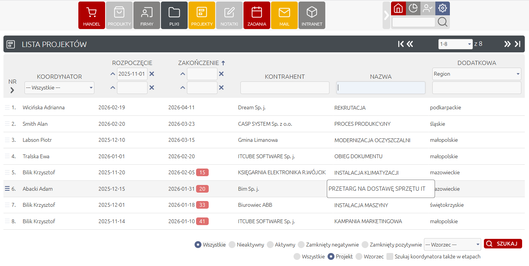Open the Zadania calendar module

tap(256, 15)
